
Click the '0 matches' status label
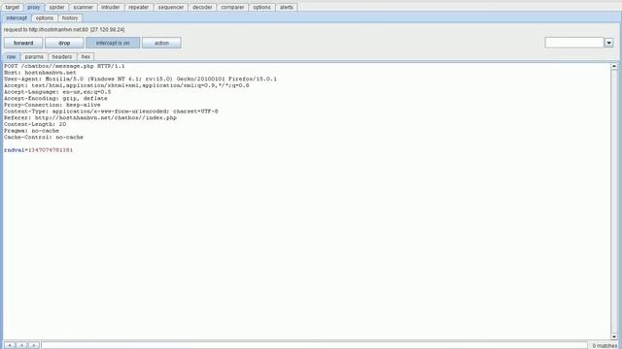(x=605, y=346)
